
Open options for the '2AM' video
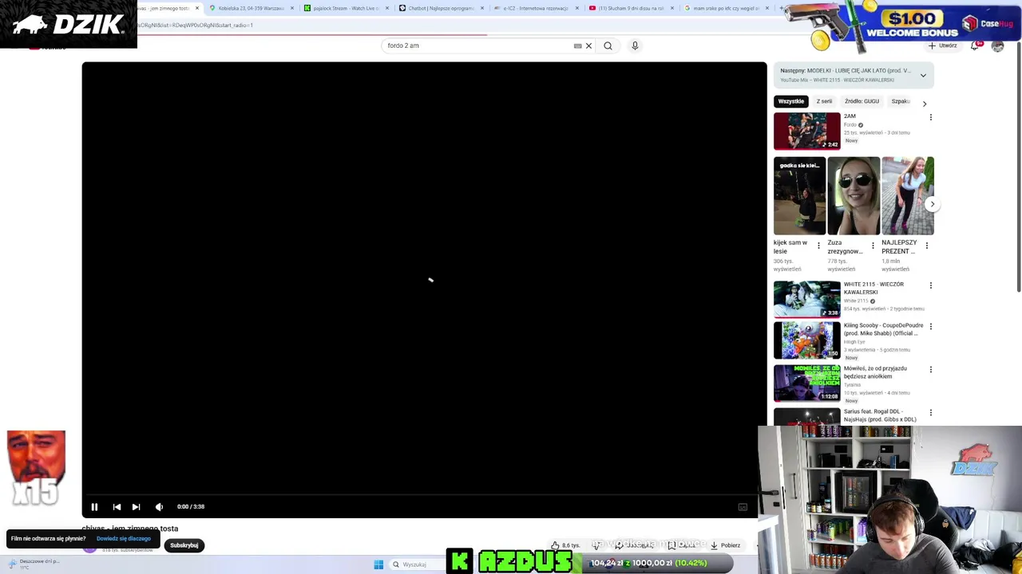pyautogui.click(x=930, y=117)
